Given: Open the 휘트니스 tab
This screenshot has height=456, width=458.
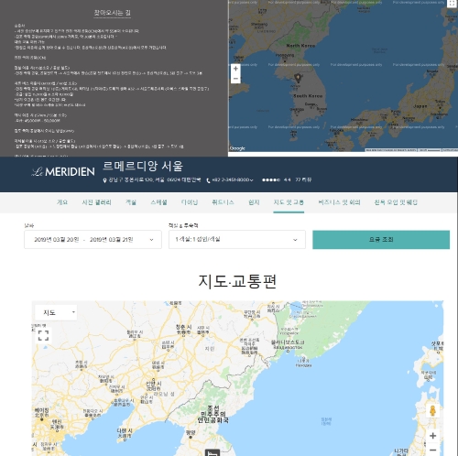Looking at the screenshot, I should point(223,202).
